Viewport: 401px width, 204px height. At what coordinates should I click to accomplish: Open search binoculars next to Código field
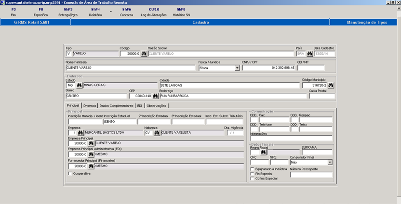(x=144, y=53)
